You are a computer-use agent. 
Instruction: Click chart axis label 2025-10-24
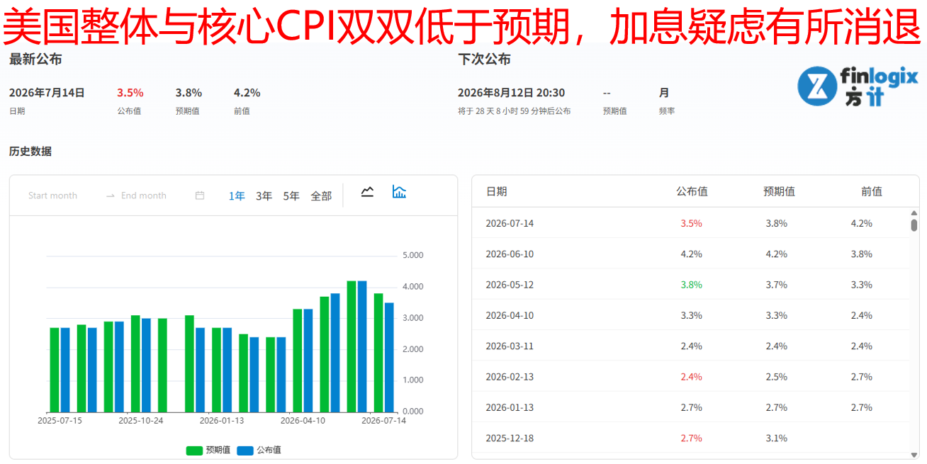(141, 420)
